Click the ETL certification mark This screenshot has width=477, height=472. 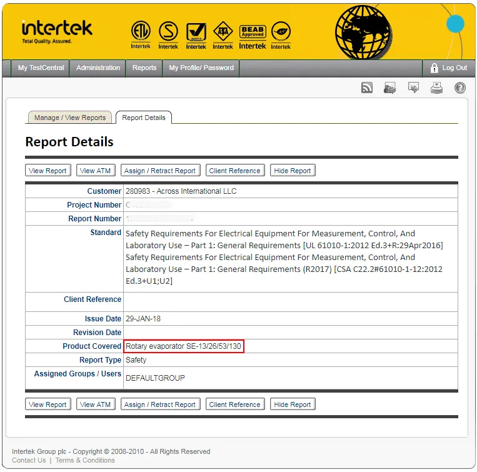pos(141,34)
